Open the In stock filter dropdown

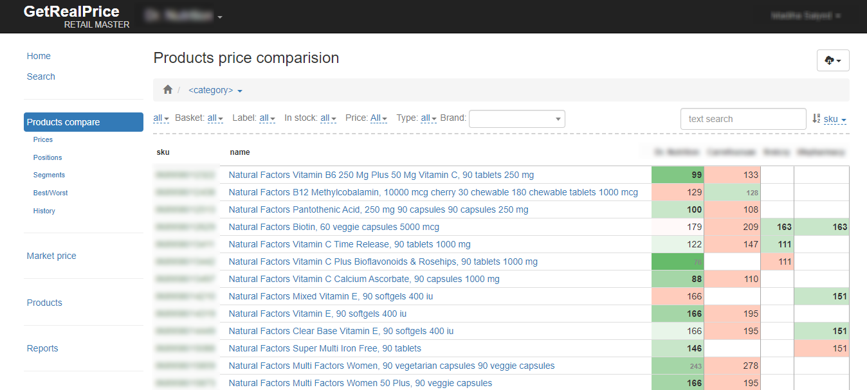tap(328, 118)
